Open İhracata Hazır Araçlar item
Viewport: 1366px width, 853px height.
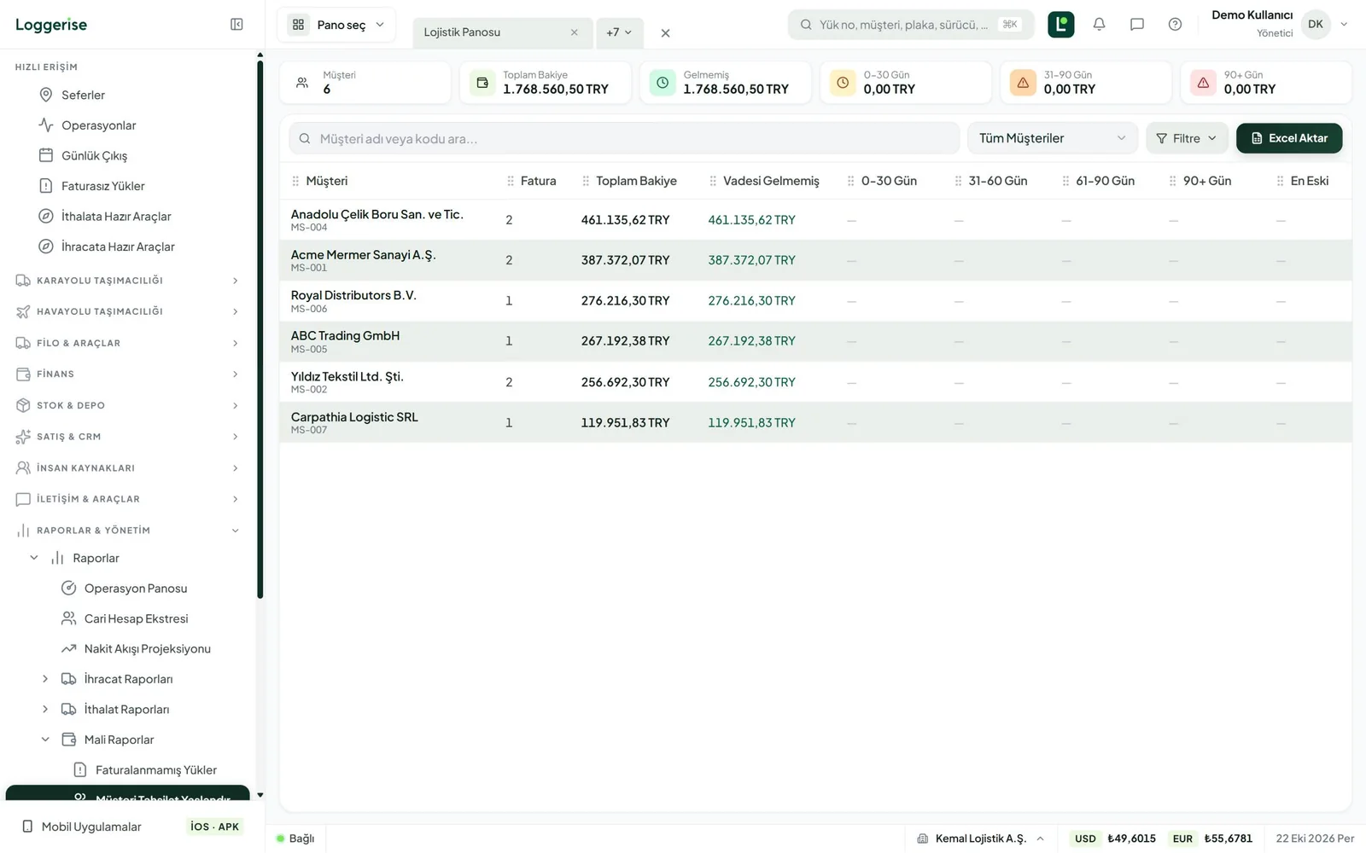[118, 247]
